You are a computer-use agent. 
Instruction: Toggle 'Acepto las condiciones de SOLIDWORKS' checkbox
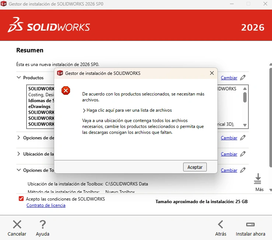(x=21, y=198)
